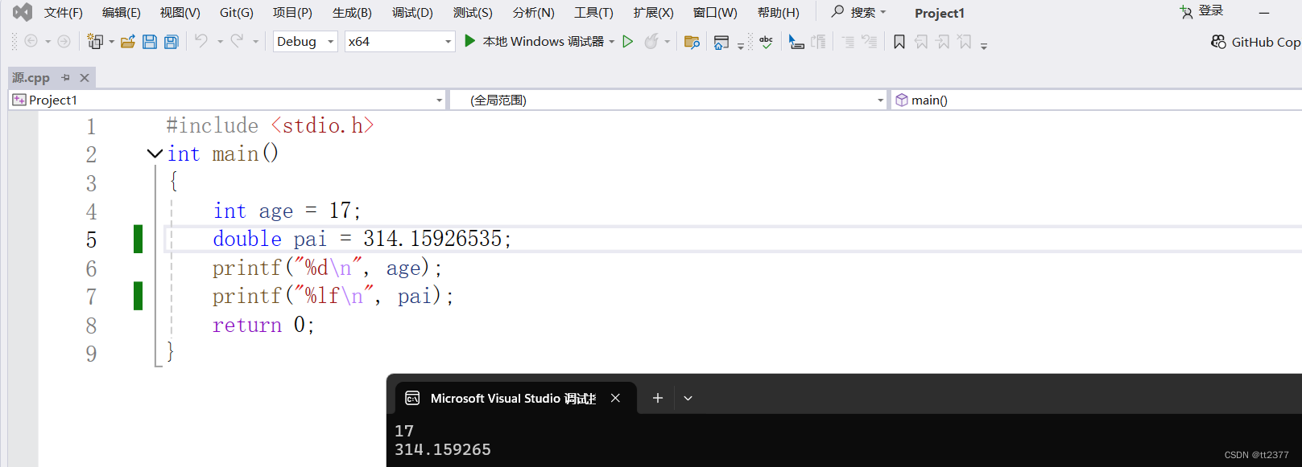
Task: Click the code 'double pai = 314.15926535;'
Action: pos(362,239)
